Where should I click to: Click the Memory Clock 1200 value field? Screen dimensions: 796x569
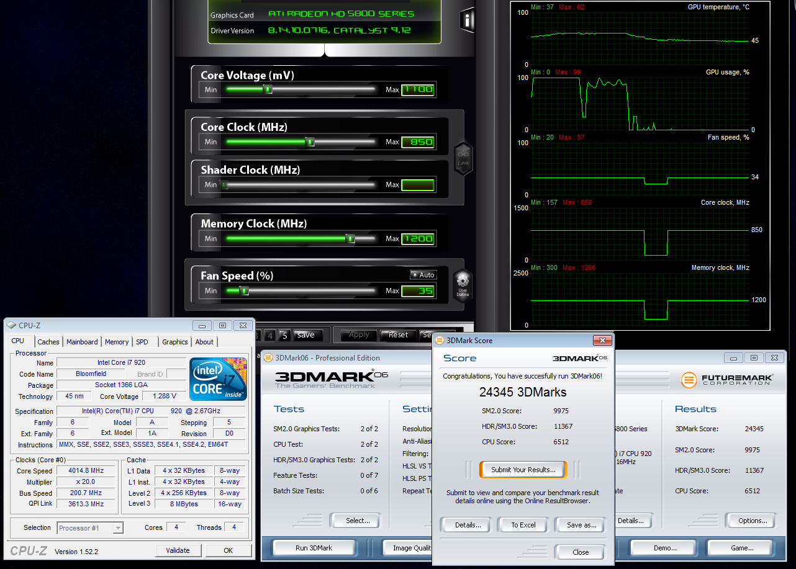point(418,238)
